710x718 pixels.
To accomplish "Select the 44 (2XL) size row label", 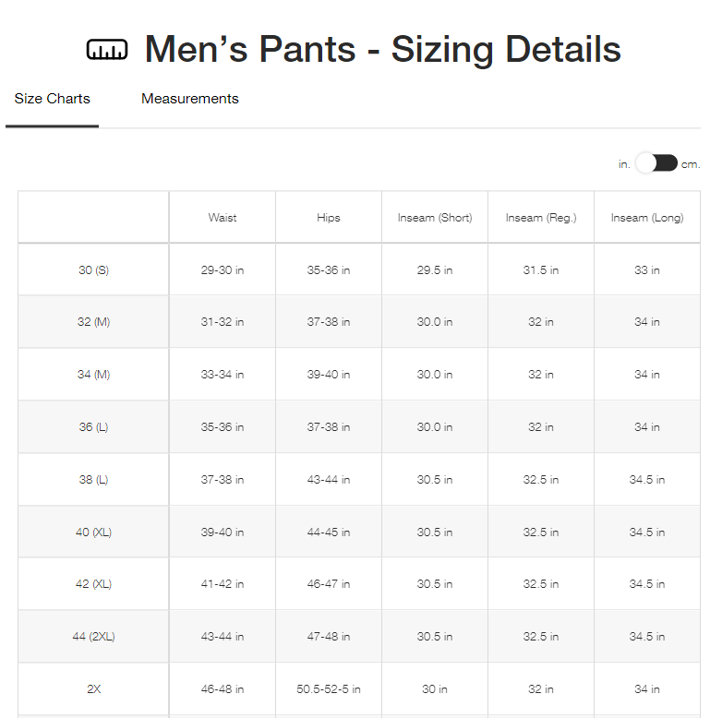I will (x=93, y=637).
